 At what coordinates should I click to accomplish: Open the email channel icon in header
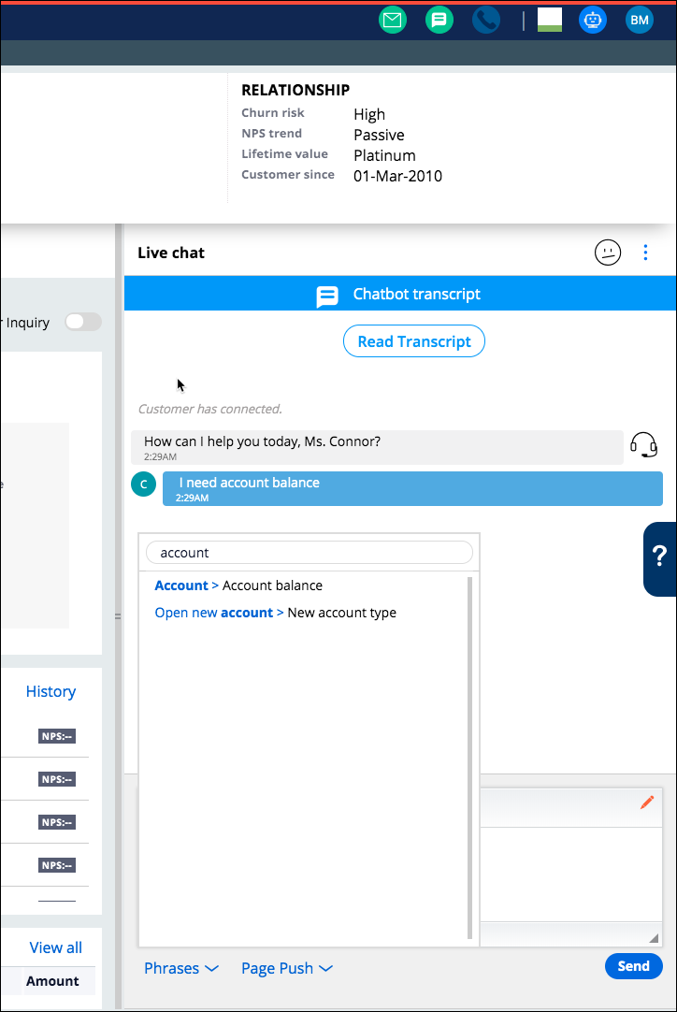point(393,20)
